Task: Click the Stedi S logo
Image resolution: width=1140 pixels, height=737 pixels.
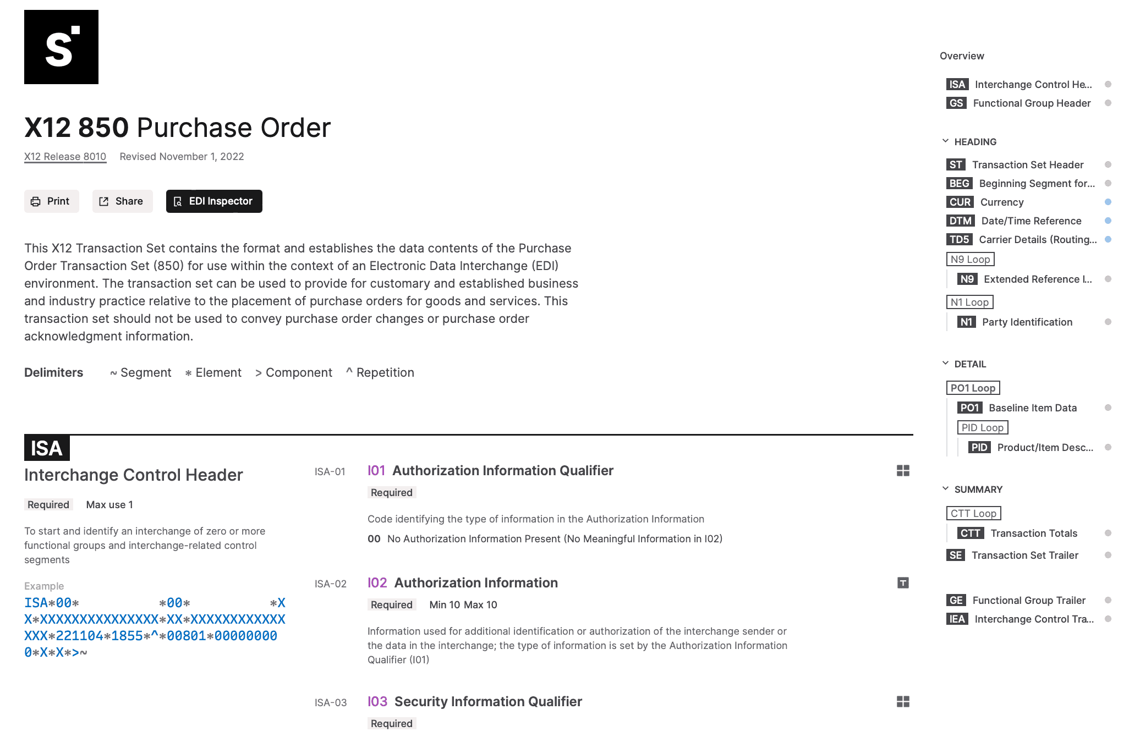Action: [x=61, y=47]
